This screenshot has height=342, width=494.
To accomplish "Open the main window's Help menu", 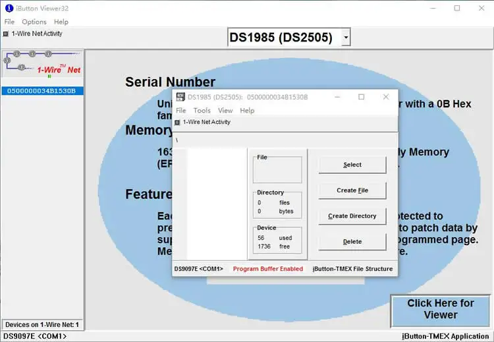I will coord(61,22).
